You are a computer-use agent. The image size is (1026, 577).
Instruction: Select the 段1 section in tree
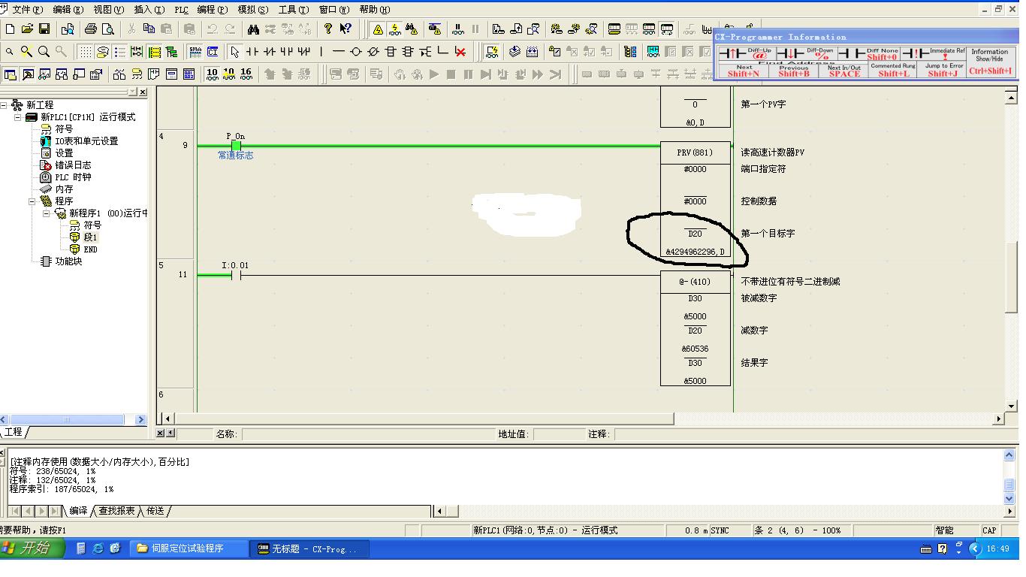pos(90,237)
